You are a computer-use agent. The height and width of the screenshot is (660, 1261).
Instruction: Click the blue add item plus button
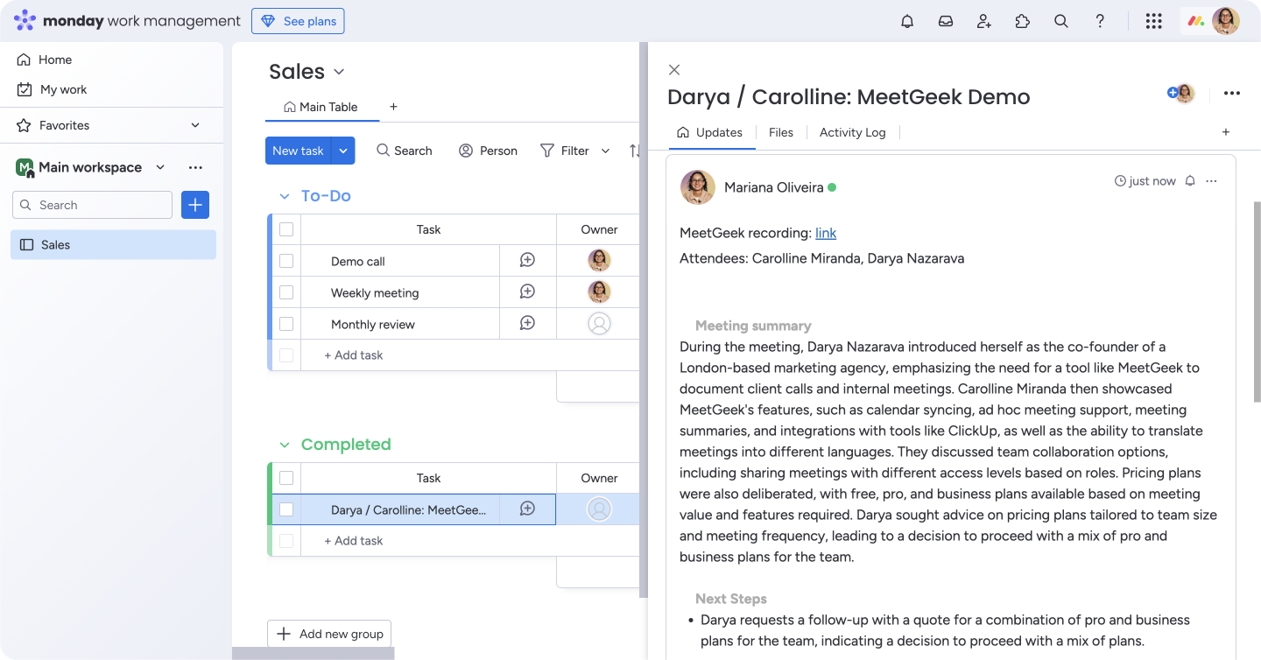[195, 205]
